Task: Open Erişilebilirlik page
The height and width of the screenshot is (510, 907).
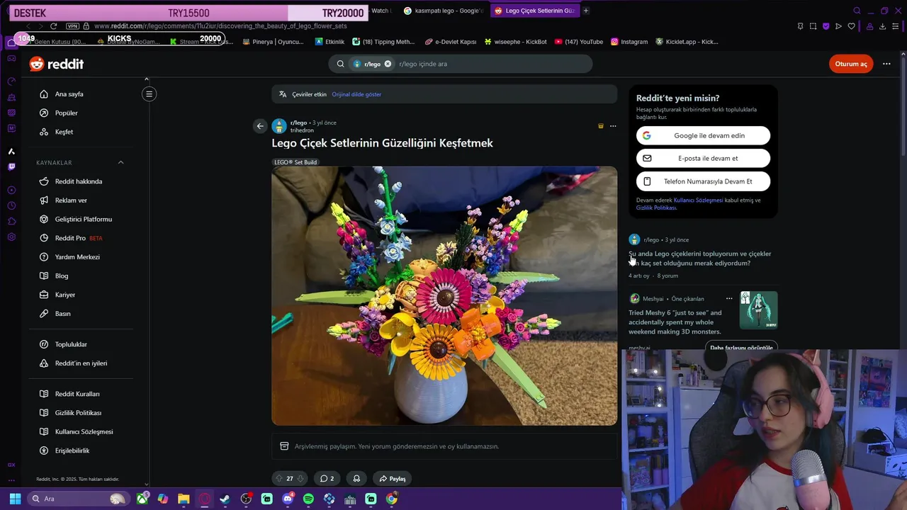Action: 72,450
